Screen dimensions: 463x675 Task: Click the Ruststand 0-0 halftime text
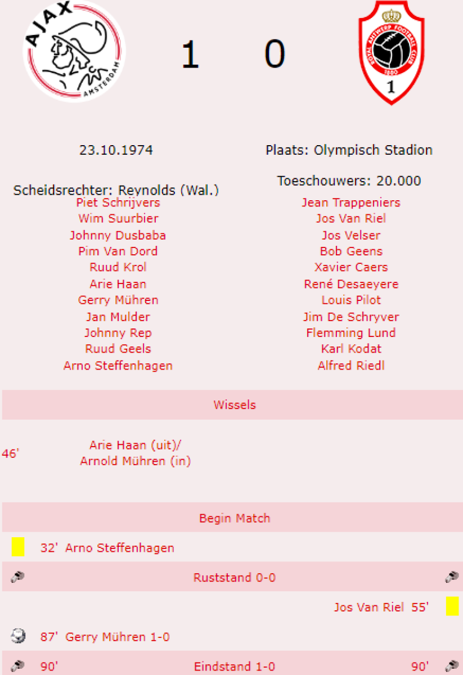tap(234, 578)
